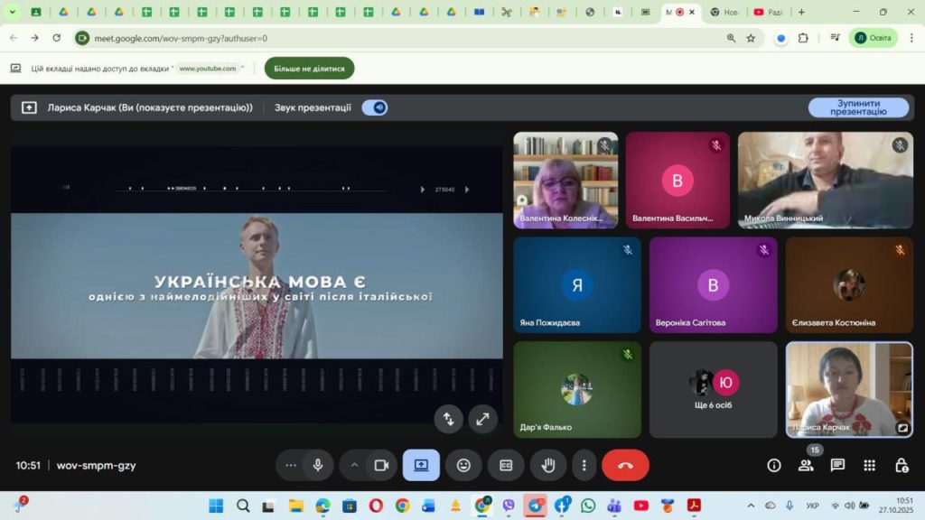Toggle the presentation audio switch
925x520 pixels.
pyautogui.click(x=375, y=107)
